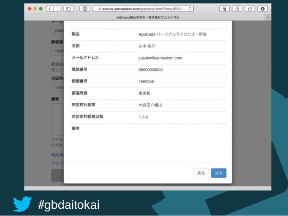Click the 製品 row label
The width and height of the screenshot is (288, 216).
pyautogui.click(x=75, y=34)
